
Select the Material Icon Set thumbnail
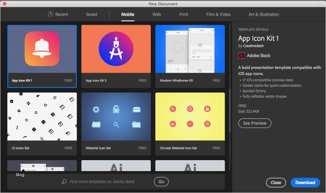[116, 116]
